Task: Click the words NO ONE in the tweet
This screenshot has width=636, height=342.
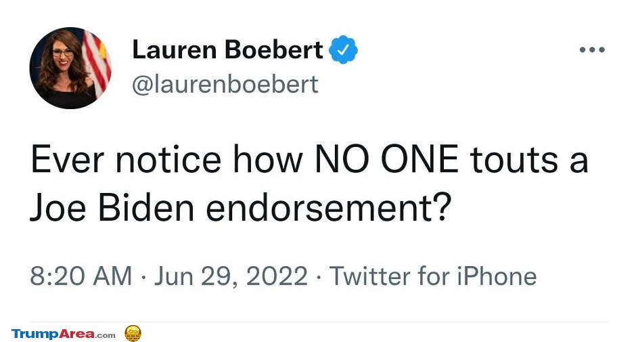Action: [x=386, y=161]
